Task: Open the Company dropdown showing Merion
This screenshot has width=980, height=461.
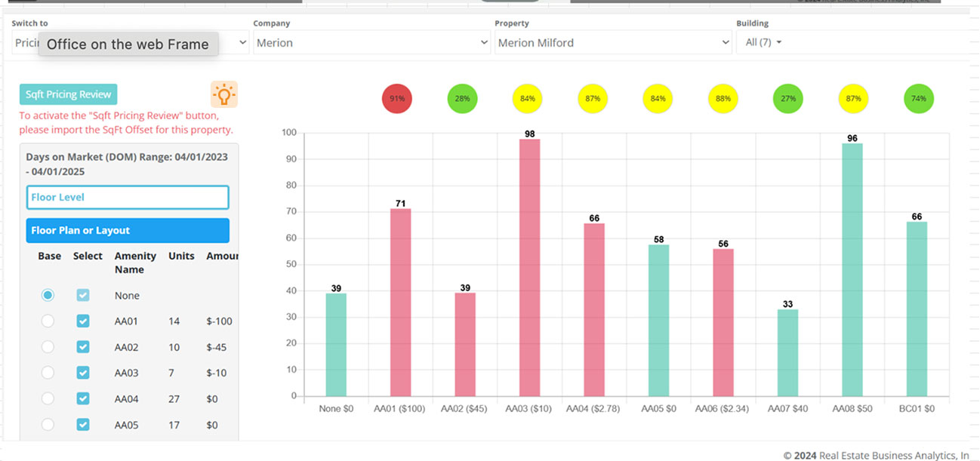Action: click(x=371, y=43)
